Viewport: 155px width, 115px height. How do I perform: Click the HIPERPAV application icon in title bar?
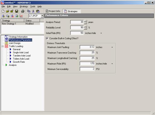point(2,3)
